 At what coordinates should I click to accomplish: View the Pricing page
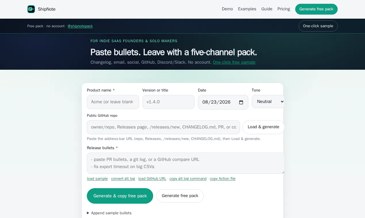point(284,9)
